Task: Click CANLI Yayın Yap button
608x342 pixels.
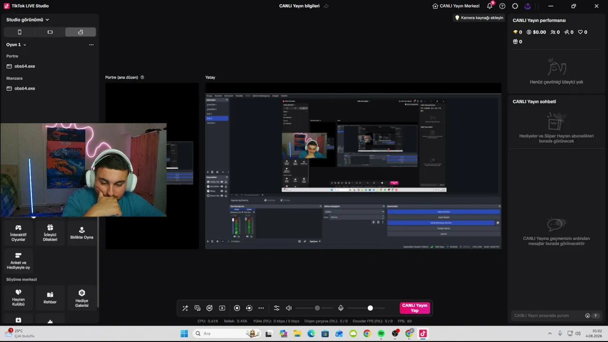Action: pyautogui.click(x=415, y=308)
